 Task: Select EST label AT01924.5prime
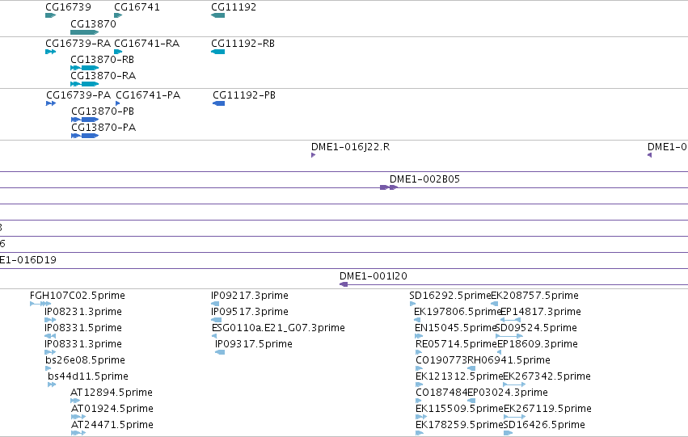(x=112, y=409)
